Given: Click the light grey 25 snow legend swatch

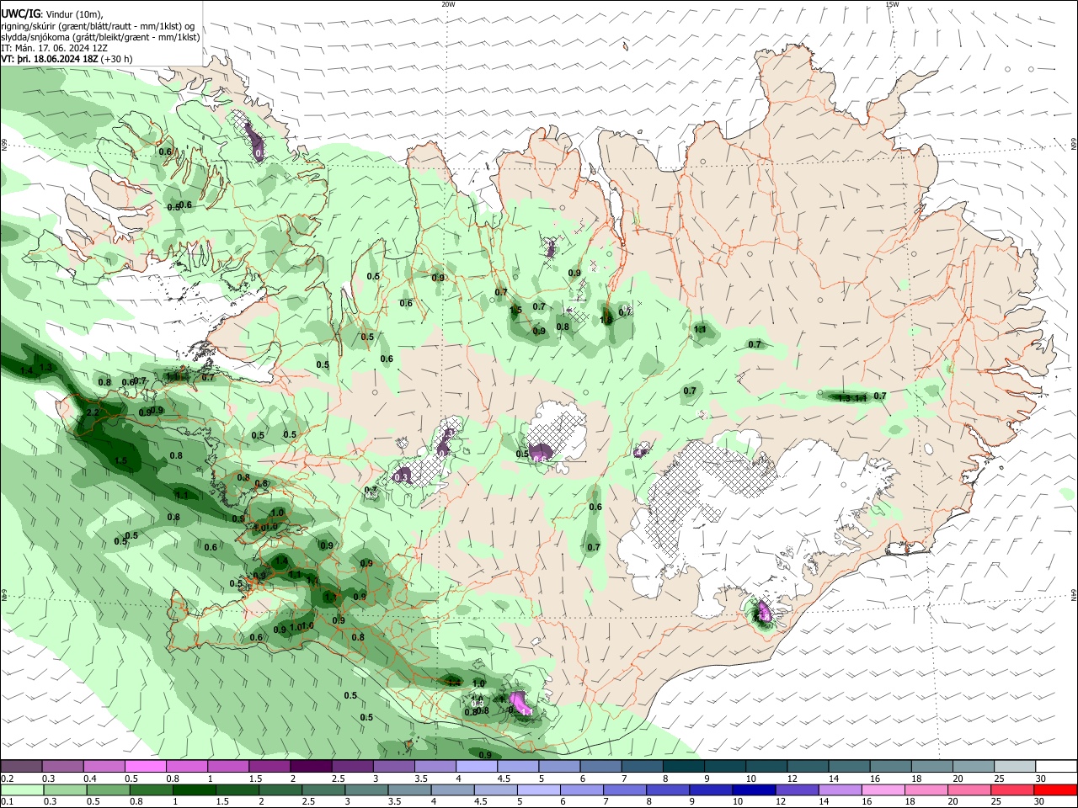Looking at the screenshot, I should coord(1014,767).
